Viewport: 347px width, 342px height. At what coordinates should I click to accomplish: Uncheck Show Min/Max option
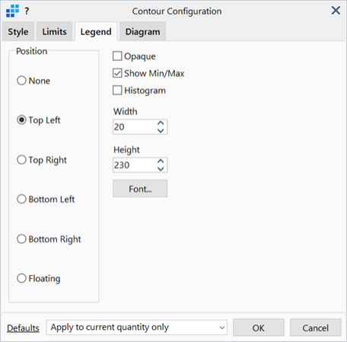[x=117, y=73]
